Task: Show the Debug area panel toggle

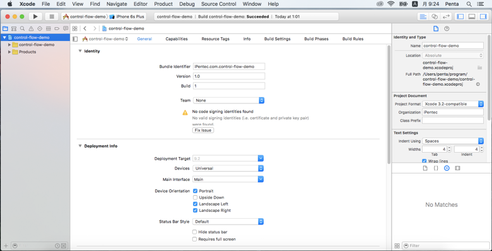Action: click(472, 16)
